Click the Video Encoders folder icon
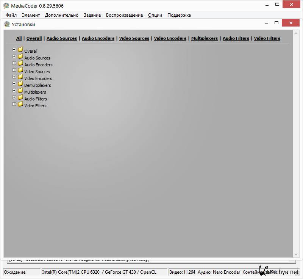Viewport: 303px width, 279px height. (x=20, y=77)
